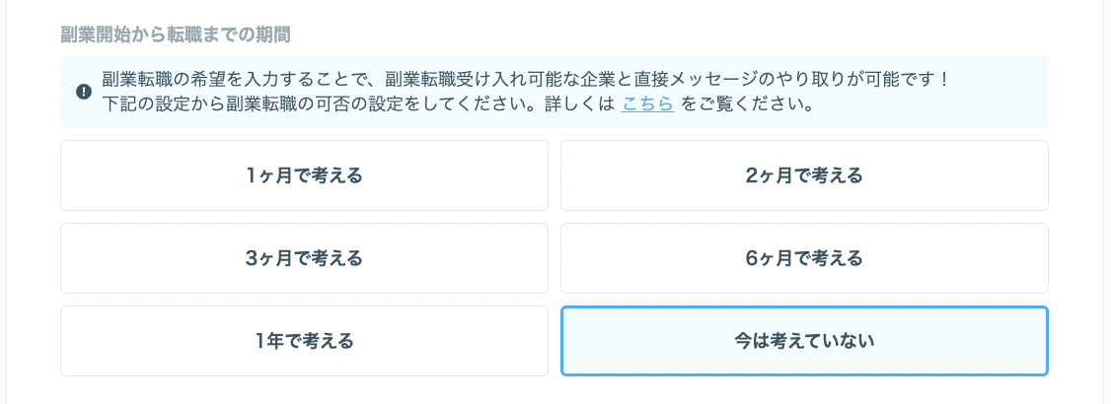Viewport: 1111px width, 404px height.
Task: Open the こちら link for details
Action: click(647, 104)
